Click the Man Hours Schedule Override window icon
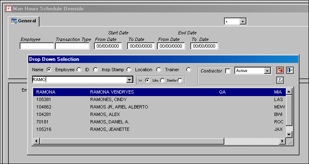Screen dimensions: 309x164 pos(9,9)
